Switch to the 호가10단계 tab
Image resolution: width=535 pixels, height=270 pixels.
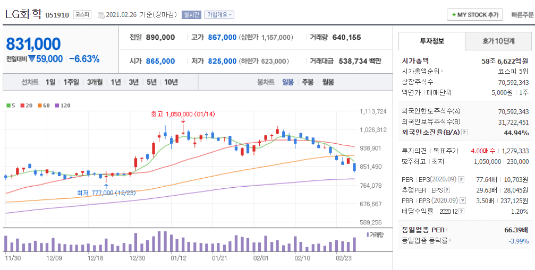click(x=498, y=41)
